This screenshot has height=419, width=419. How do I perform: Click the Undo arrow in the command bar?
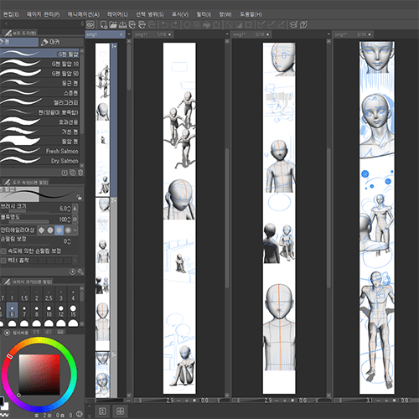(164, 25)
